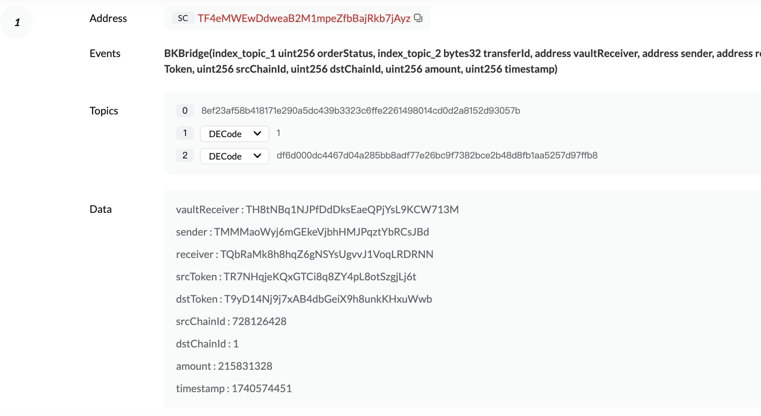Image resolution: width=761 pixels, height=416 pixels.
Task: Click the SC badge beside the address
Action: (x=183, y=18)
